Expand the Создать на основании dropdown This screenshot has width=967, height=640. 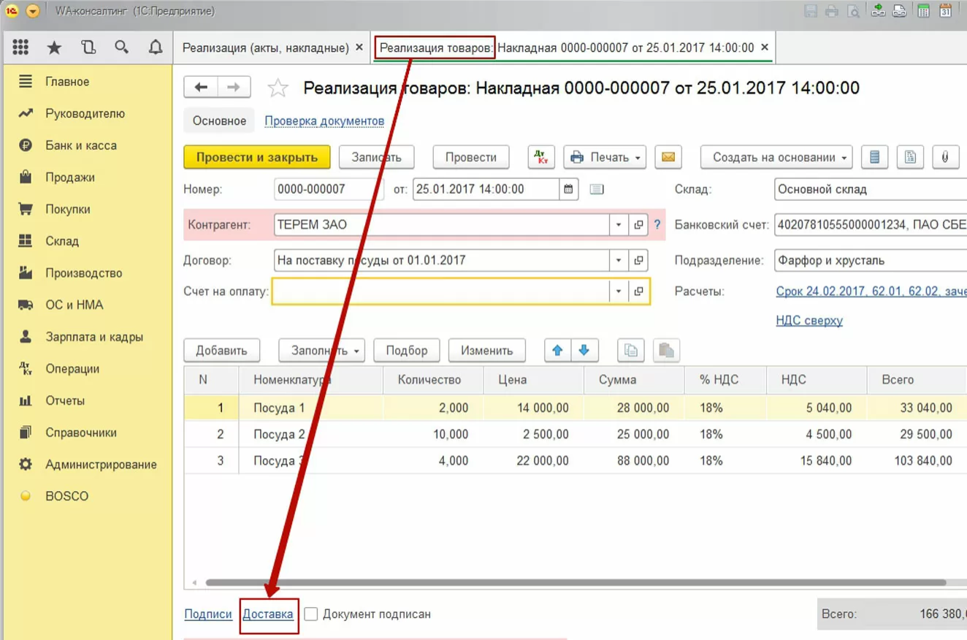pos(776,157)
